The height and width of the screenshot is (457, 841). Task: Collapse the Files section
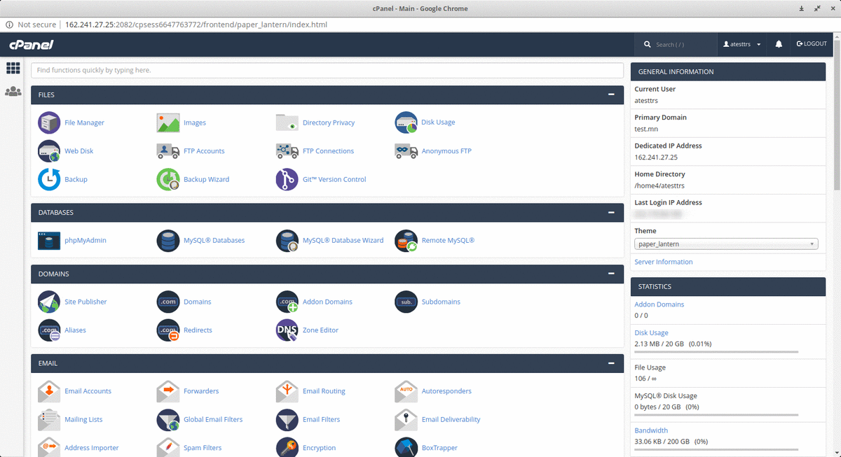click(611, 94)
